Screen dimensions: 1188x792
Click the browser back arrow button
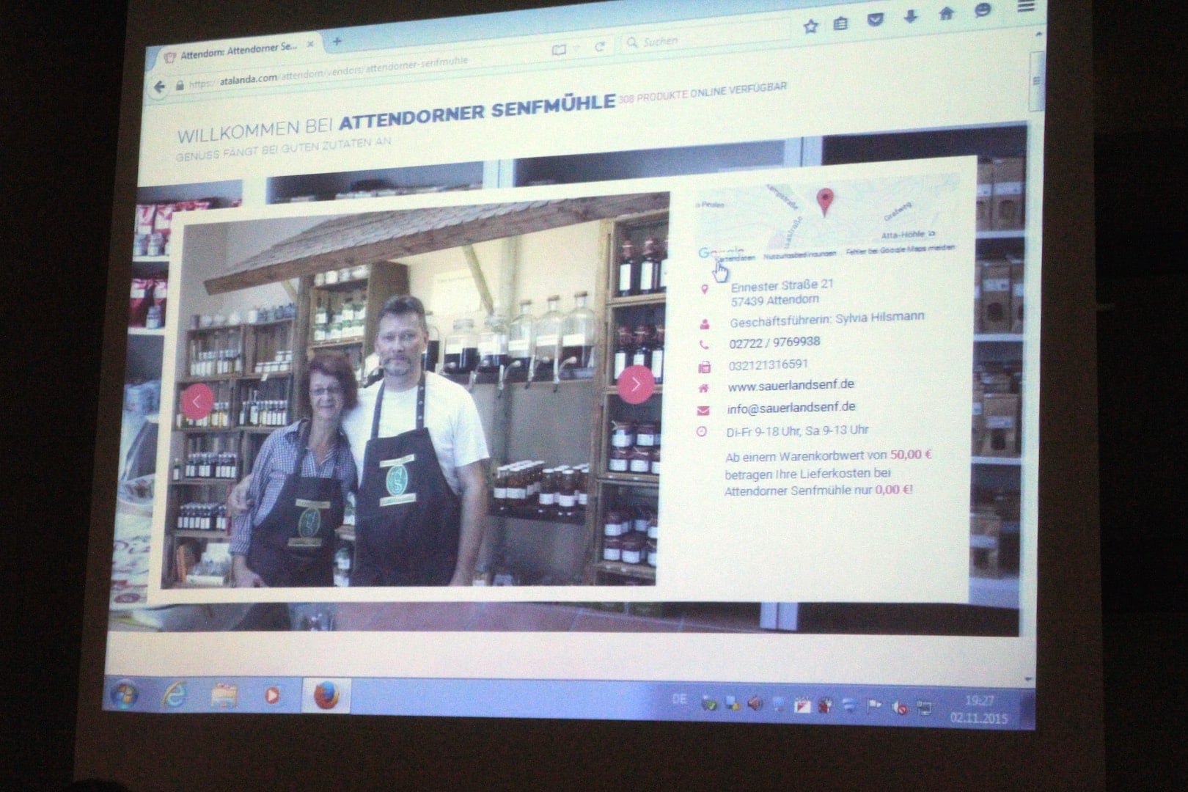pos(159,87)
